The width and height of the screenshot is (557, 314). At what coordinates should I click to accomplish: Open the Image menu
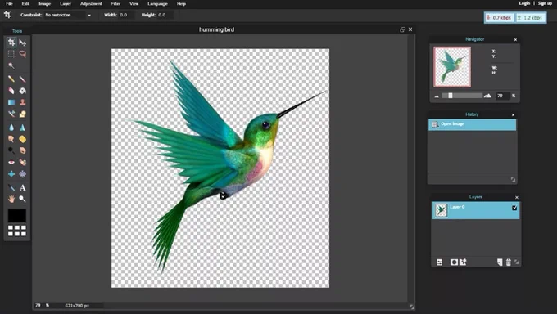[45, 3]
